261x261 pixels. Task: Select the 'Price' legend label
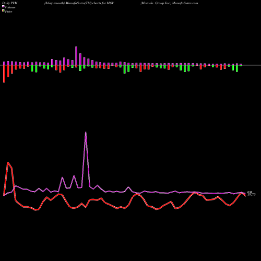8,11
